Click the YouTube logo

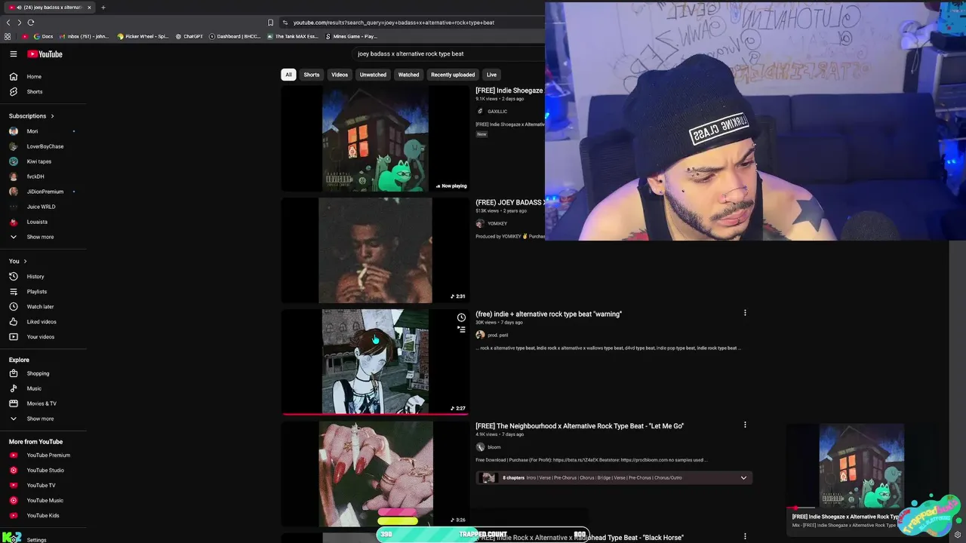pos(45,54)
